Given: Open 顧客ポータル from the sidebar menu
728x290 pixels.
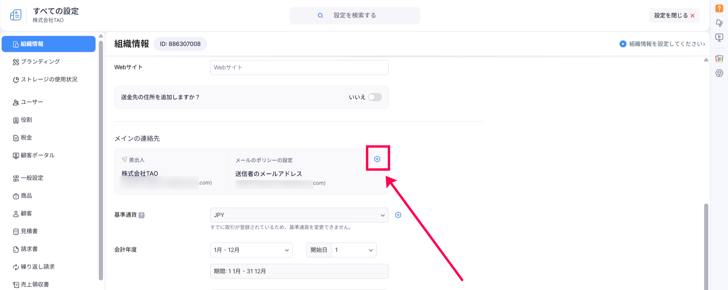Looking at the screenshot, I should point(37,155).
